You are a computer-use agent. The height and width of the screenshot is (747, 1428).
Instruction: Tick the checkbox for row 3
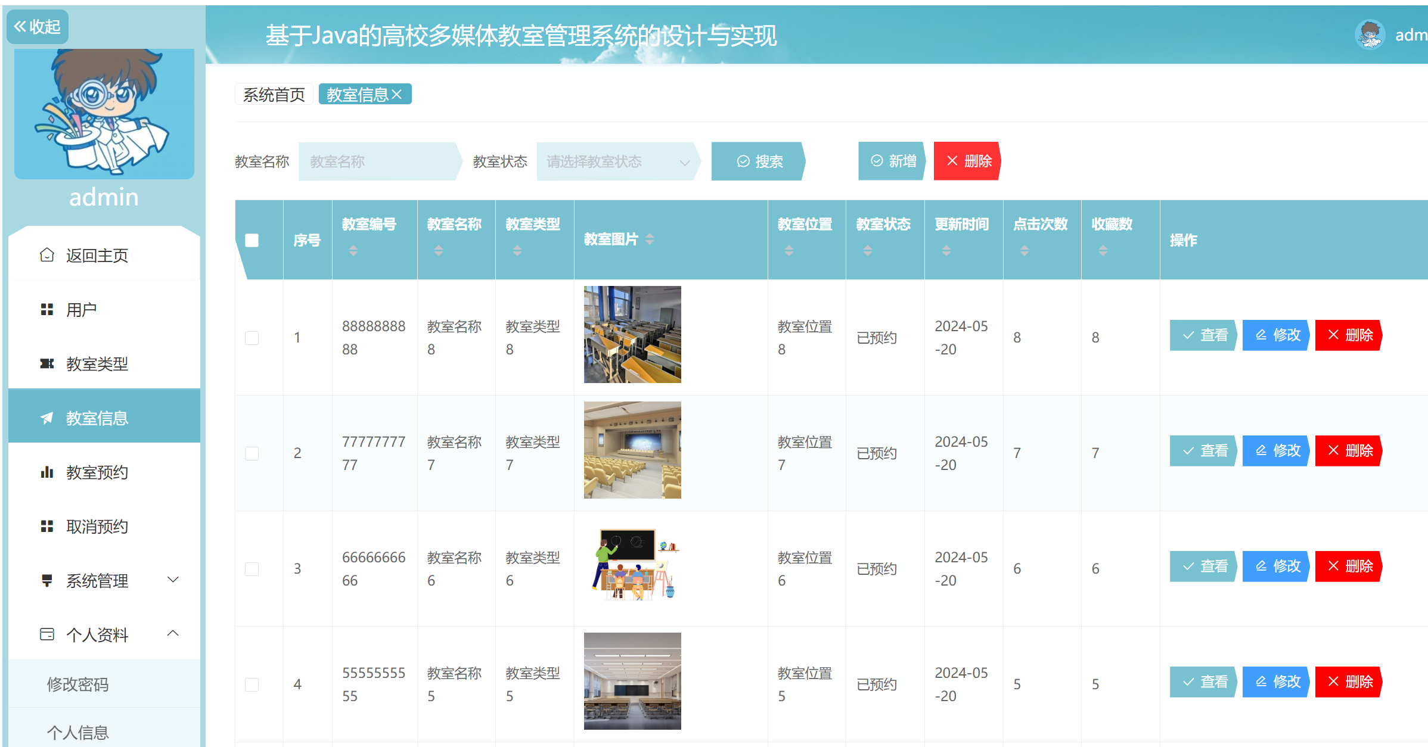(252, 569)
